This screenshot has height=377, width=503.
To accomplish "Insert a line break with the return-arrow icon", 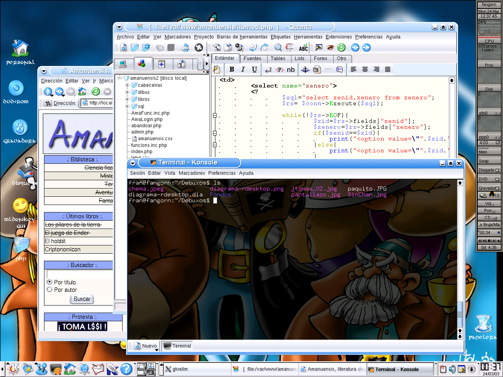I will pos(268,70).
